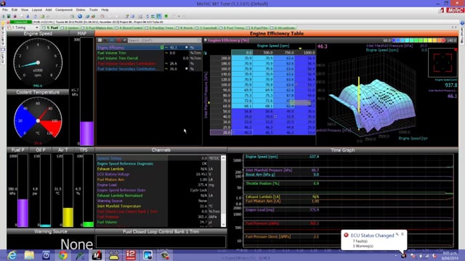The width and height of the screenshot is (465, 261).
Task: Click the red record icon in parameter panel
Action: pyautogui.click(x=118, y=41)
